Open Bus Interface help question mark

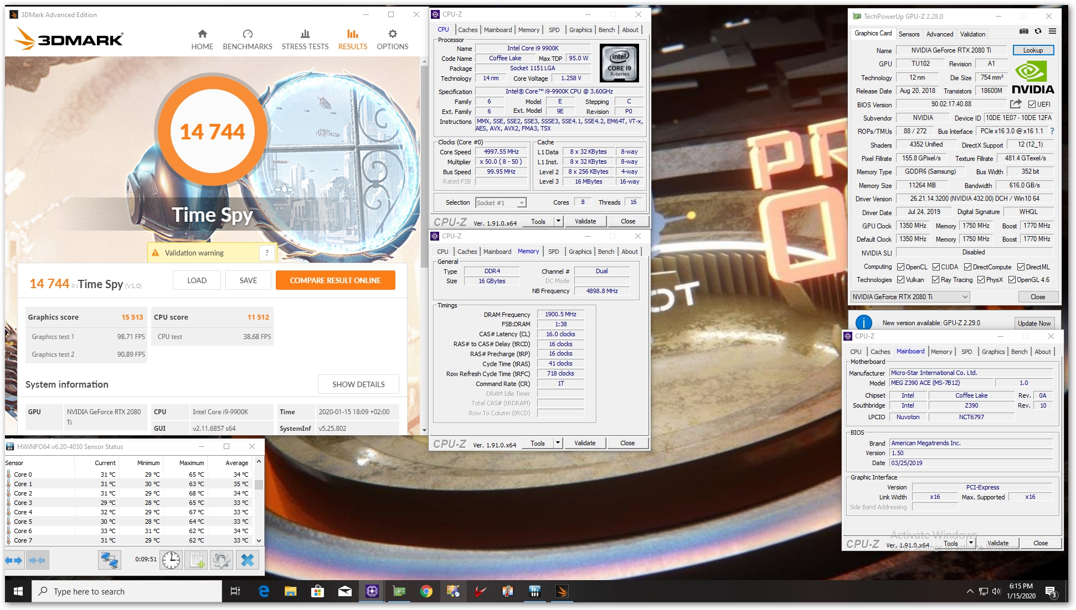click(1052, 132)
